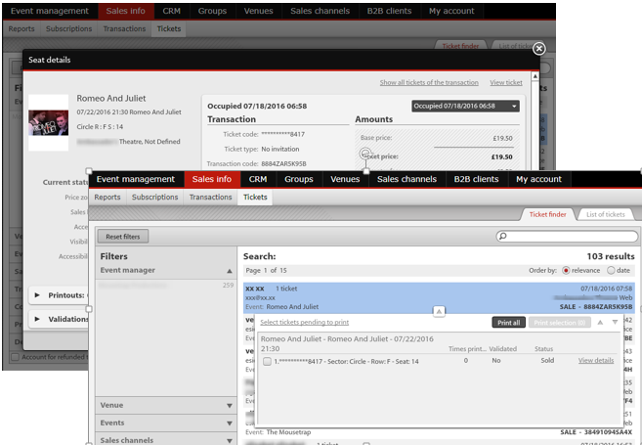This screenshot has height=445, width=642.
Task: Click the Romeo And Juliet poster thumbnail
Action: (x=48, y=122)
